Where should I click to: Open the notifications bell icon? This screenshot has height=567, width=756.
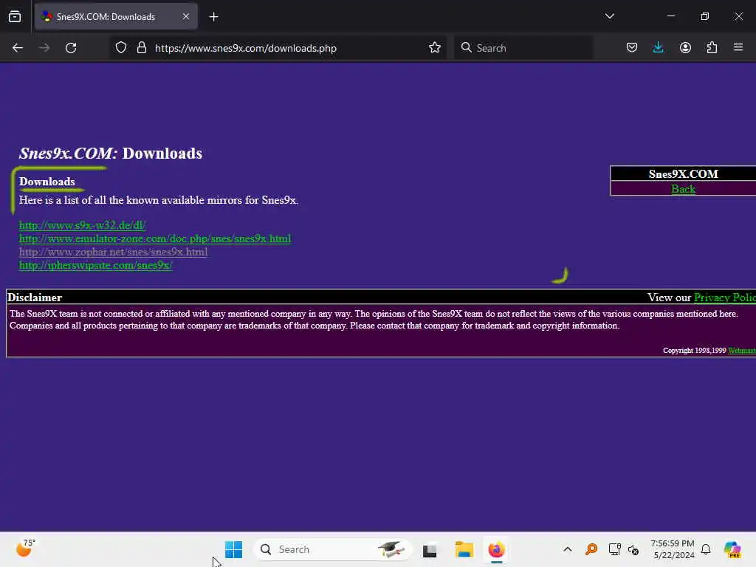[x=706, y=549]
